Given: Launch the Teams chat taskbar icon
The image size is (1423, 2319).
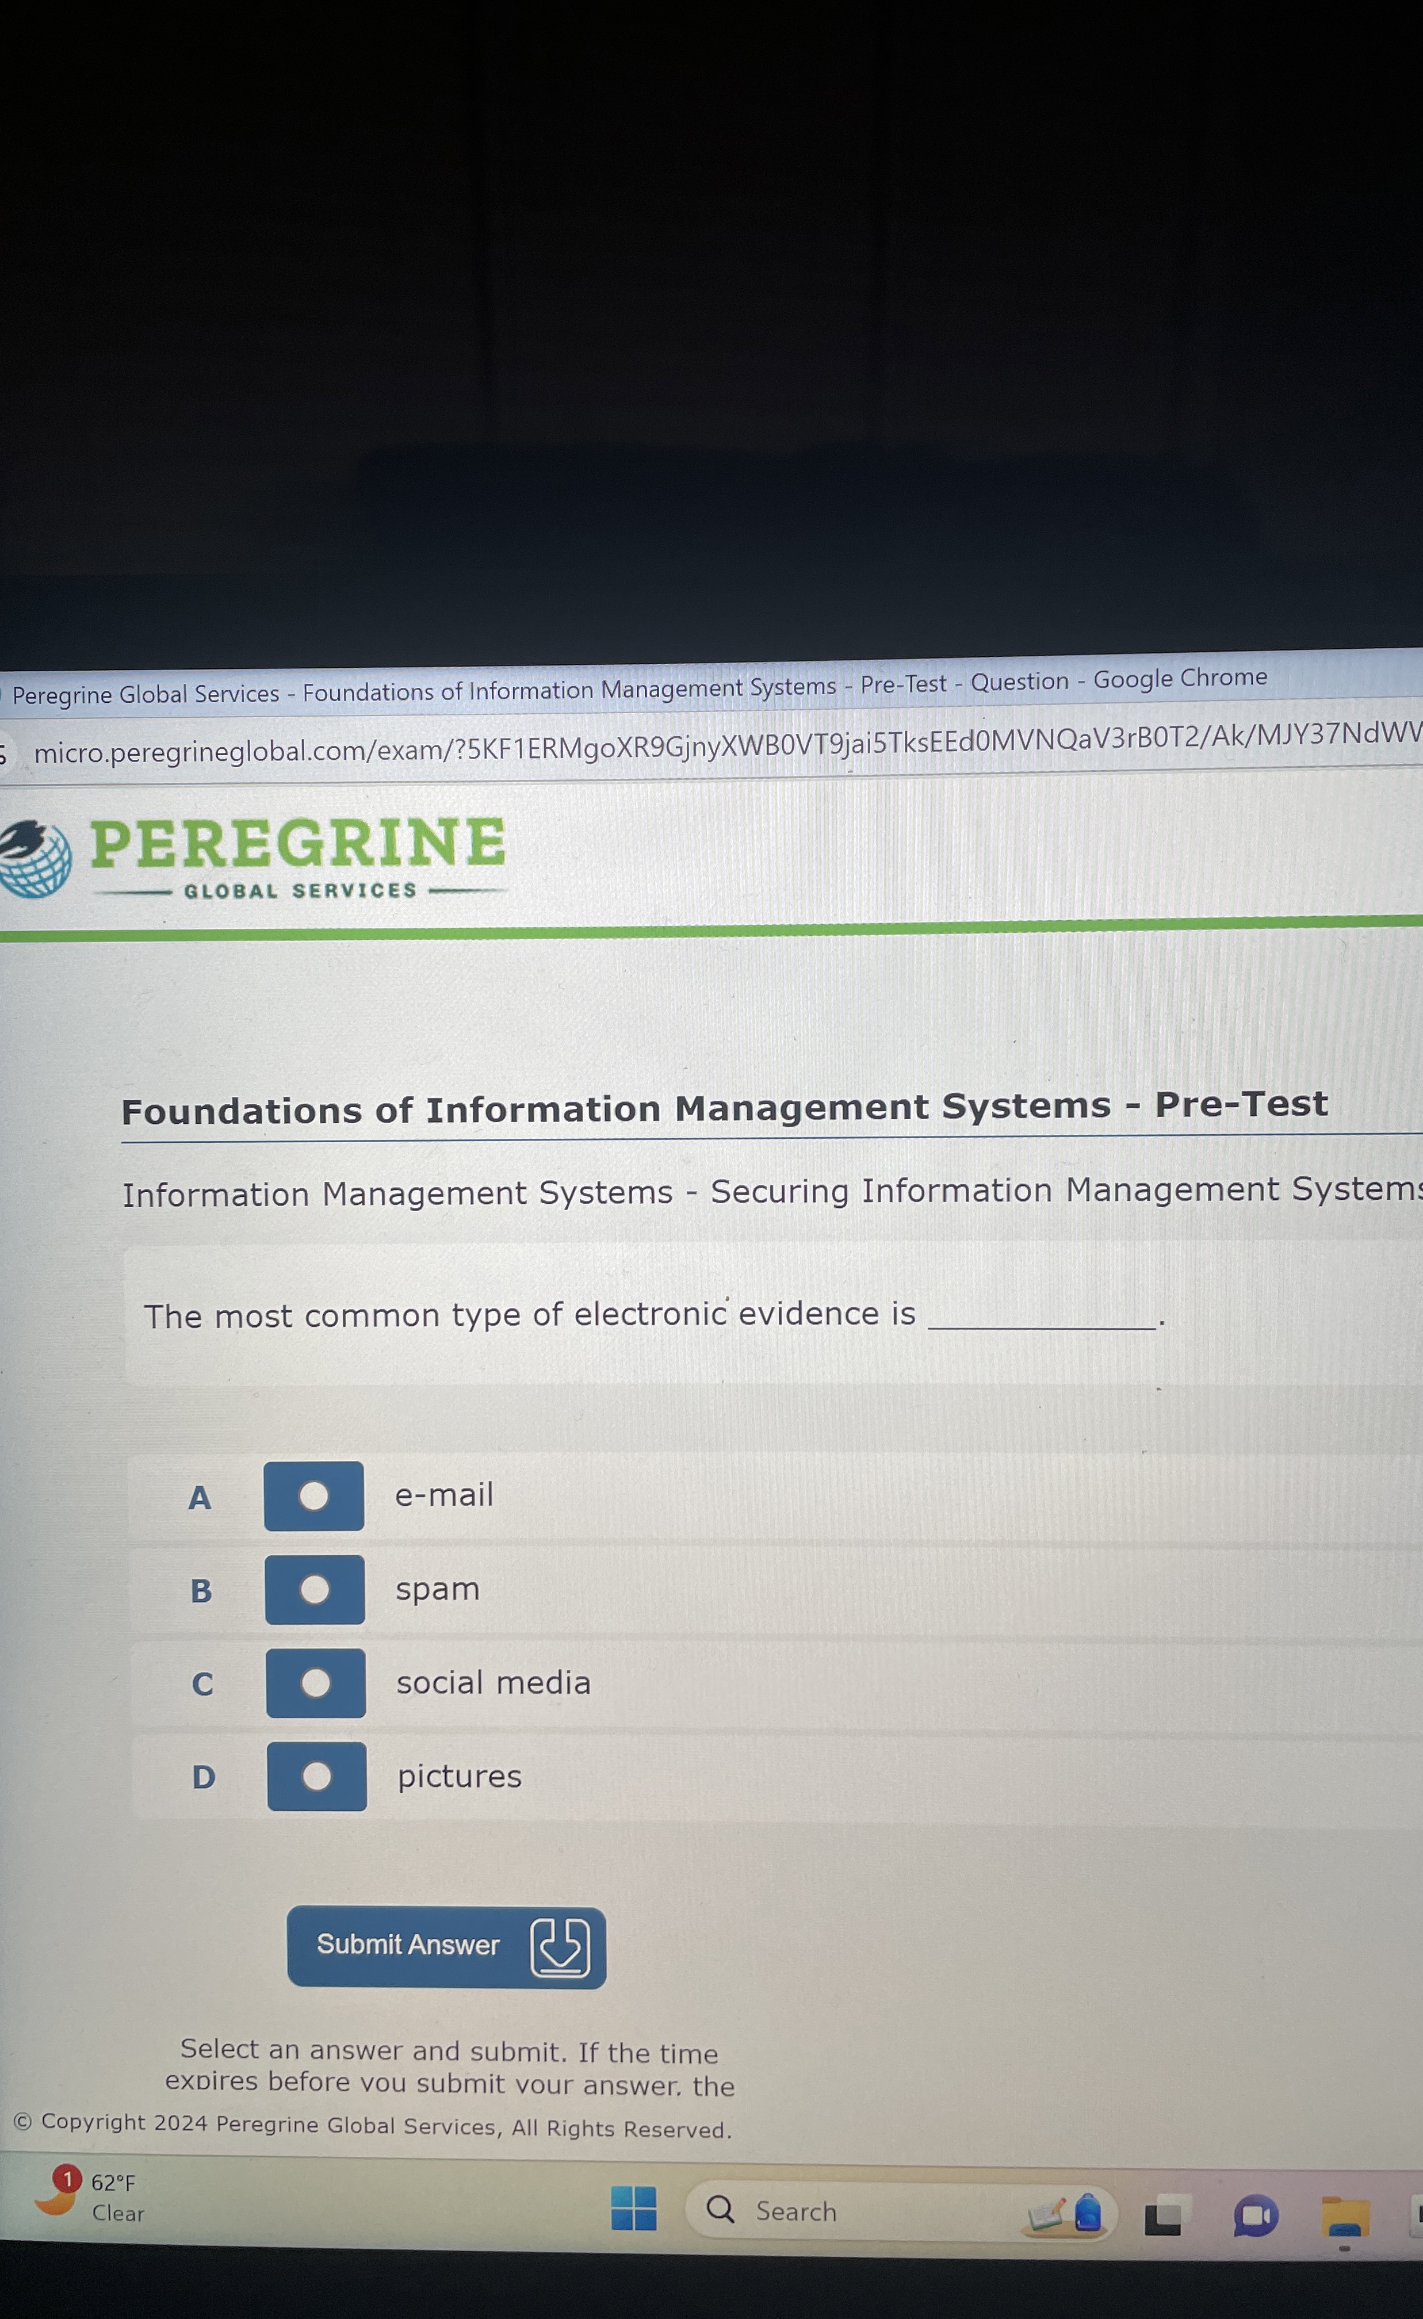Looking at the screenshot, I should pos(1256,2215).
